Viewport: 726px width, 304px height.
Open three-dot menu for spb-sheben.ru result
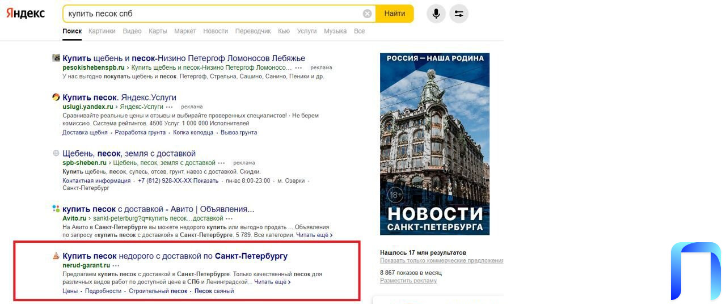222,163
